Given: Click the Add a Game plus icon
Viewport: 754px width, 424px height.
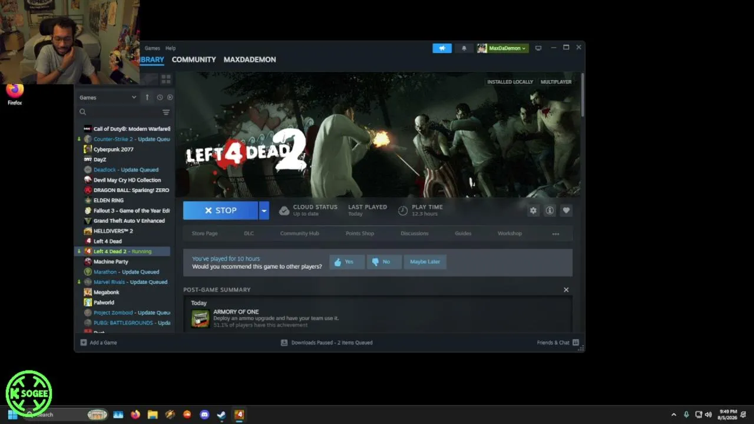Looking at the screenshot, I should pos(84,343).
